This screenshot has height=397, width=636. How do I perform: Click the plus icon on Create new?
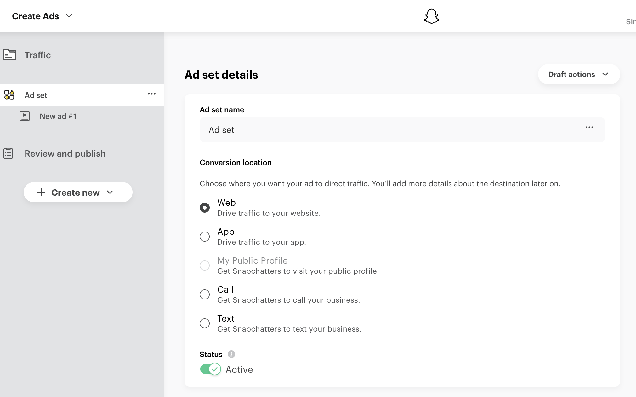[x=41, y=192]
